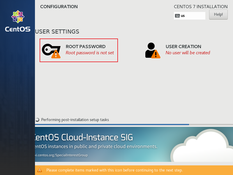Click the 'No user will be created' text
The height and width of the screenshot is (175, 233).
(188, 53)
